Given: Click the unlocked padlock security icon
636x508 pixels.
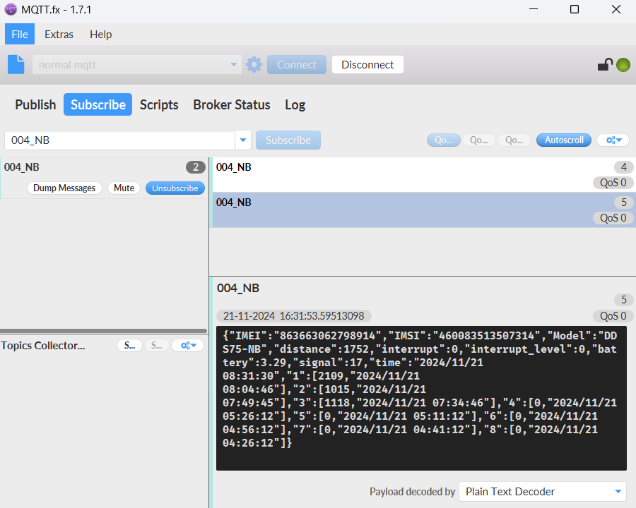Looking at the screenshot, I should [x=605, y=65].
